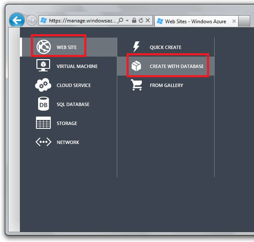254x242 pixels.
Task: Click the Web Site globe icon
Action: point(44,47)
